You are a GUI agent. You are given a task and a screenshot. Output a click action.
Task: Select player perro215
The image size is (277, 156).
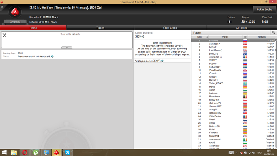click(x=233, y=54)
